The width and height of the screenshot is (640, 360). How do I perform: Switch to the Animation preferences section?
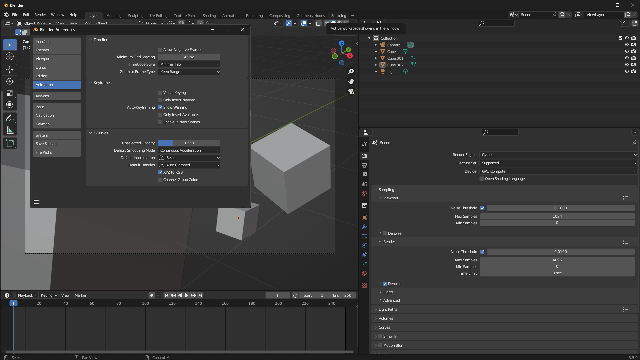click(x=57, y=85)
